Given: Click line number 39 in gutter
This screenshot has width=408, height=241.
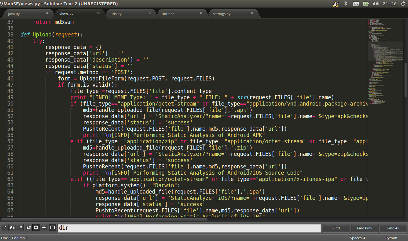Looking at the screenshot, I should [x=10, y=35].
